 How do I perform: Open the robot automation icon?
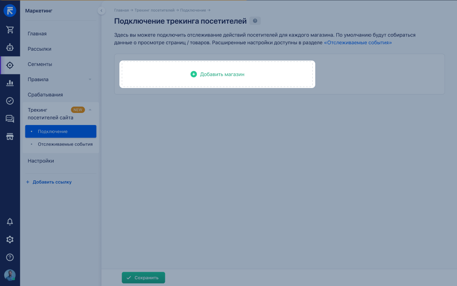coord(10,48)
